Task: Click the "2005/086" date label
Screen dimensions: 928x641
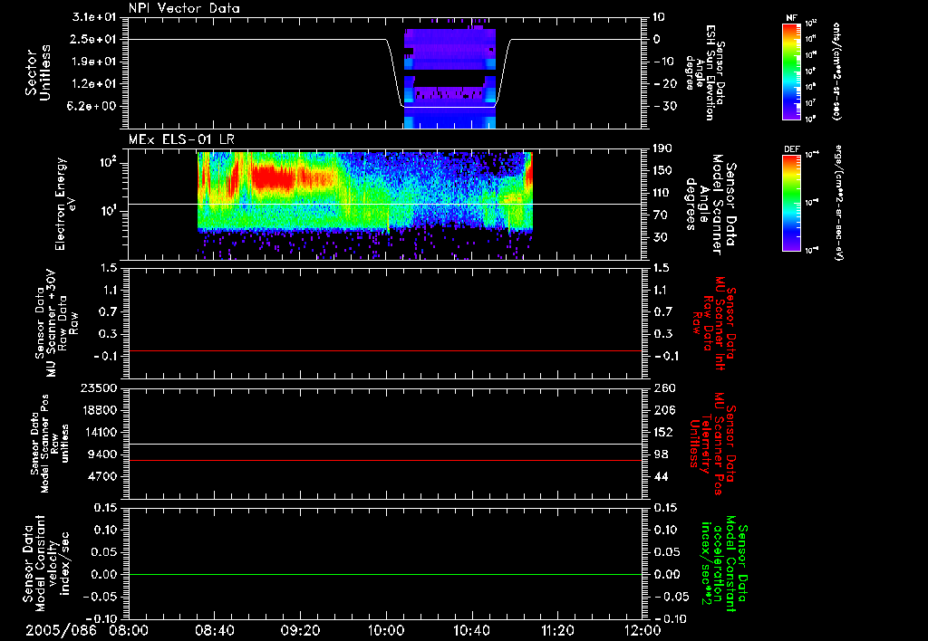Action: click(61, 630)
